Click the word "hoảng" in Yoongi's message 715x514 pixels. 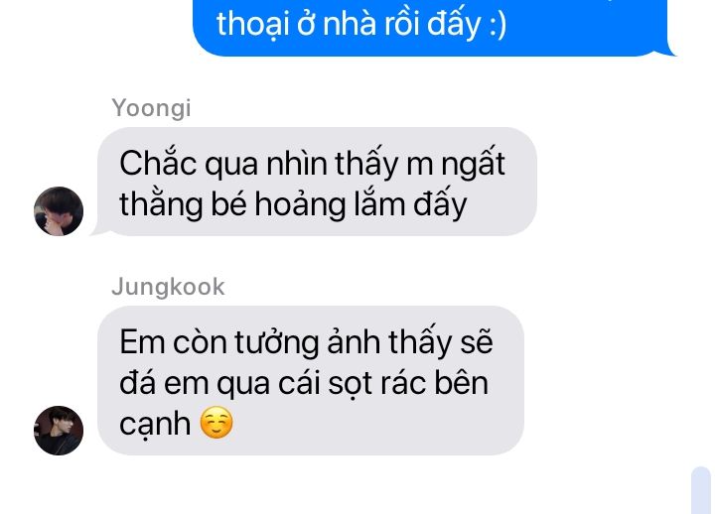(300, 205)
